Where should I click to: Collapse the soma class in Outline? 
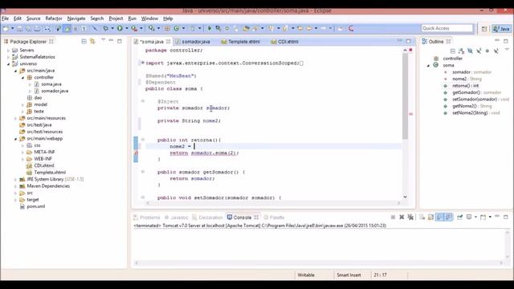(x=428, y=66)
